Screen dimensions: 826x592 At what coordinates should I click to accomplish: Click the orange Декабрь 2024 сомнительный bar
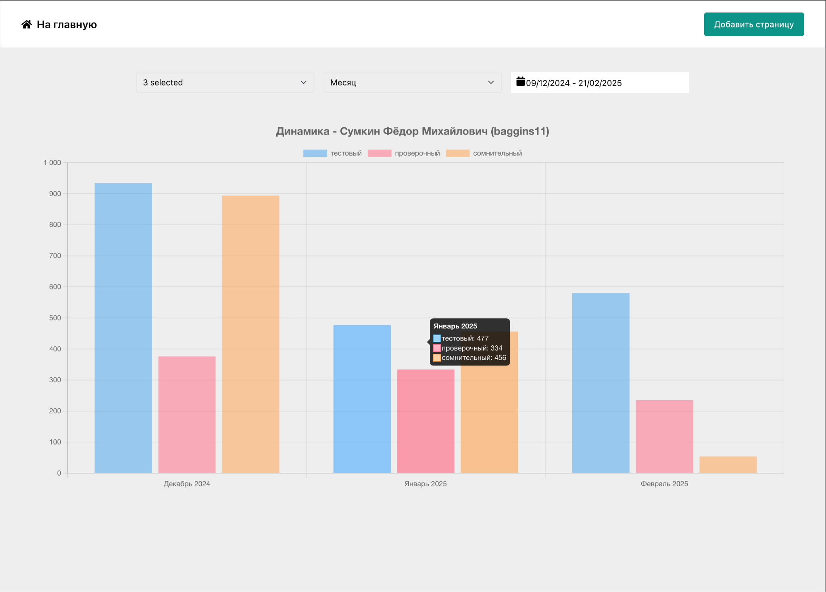(x=250, y=334)
